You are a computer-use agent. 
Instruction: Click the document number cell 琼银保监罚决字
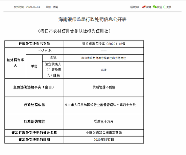tap(104, 44)
